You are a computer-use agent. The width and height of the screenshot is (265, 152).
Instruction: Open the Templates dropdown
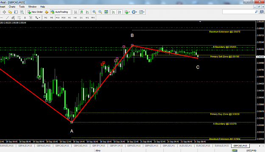[x=142, y=12]
